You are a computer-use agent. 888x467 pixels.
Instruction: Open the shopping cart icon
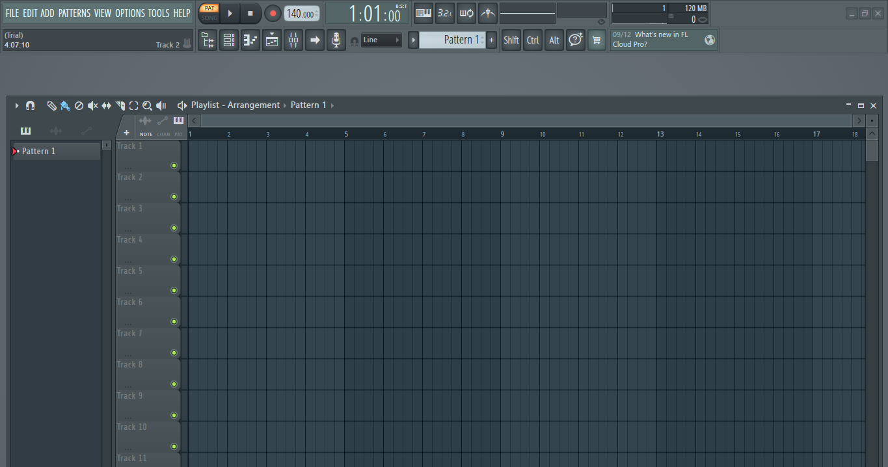coord(597,40)
